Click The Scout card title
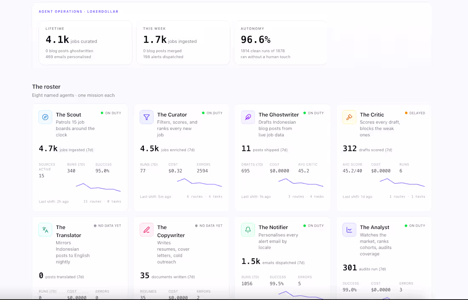This screenshot has width=468, height=300. click(68, 114)
